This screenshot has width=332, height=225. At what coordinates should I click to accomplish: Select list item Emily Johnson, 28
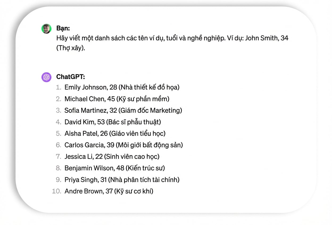[122, 87]
